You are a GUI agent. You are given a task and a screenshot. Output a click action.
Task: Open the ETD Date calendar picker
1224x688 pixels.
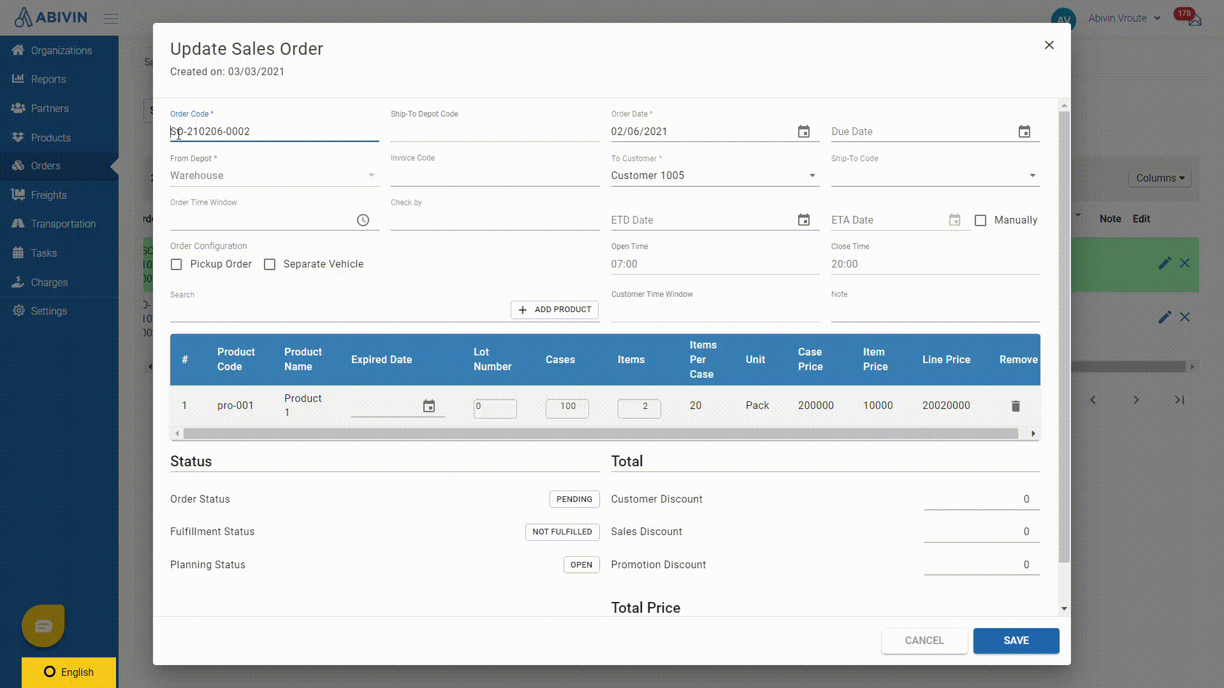click(804, 220)
